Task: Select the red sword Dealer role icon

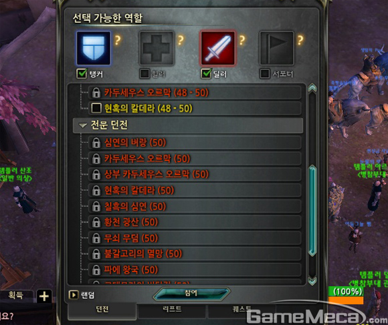Action: point(218,48)
